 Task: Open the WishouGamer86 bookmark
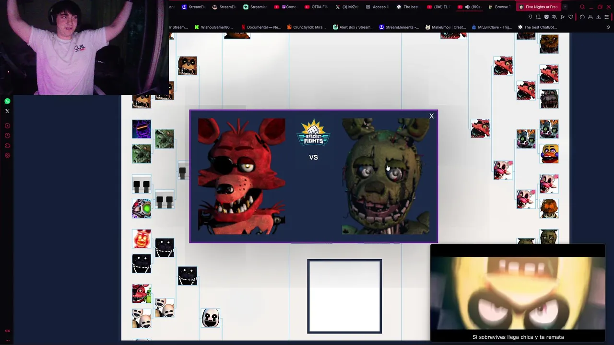click(213, 27)
